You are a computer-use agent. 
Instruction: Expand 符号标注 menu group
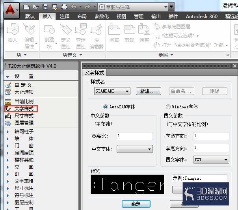8,195
